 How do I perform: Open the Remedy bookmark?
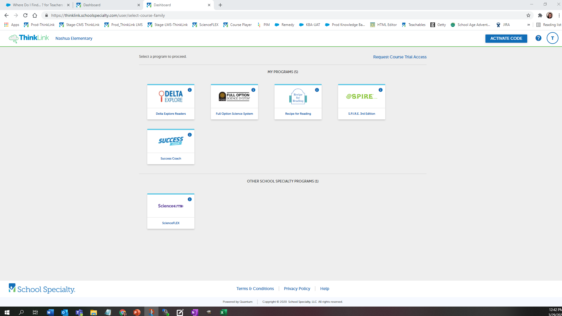pyautogui.click(x=284, y=25)
